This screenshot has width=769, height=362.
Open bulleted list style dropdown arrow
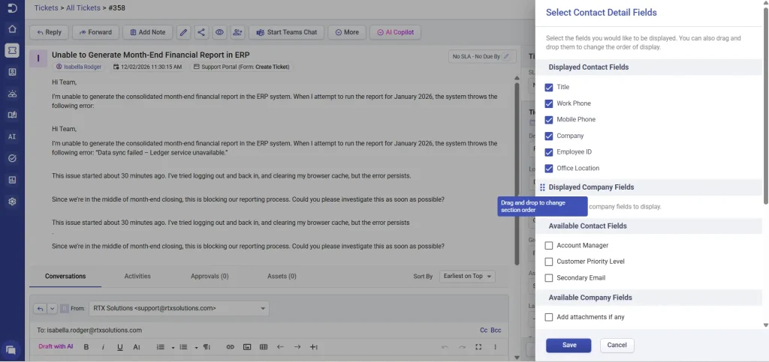point(196,347)
